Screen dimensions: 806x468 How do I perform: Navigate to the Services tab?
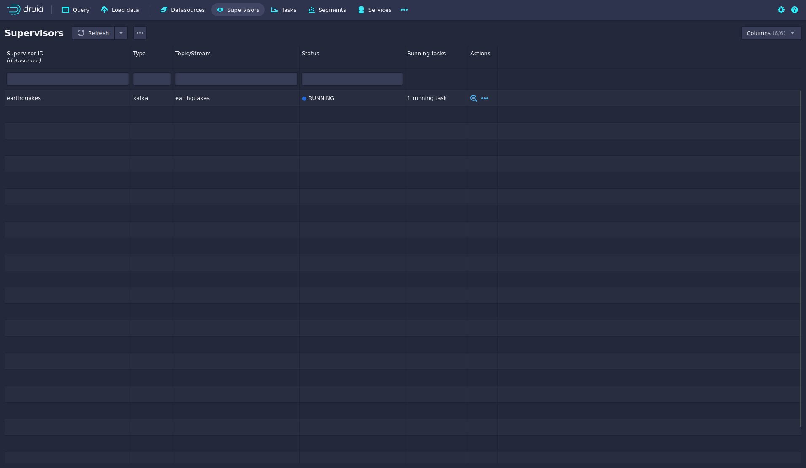click(x=374, y=10)
